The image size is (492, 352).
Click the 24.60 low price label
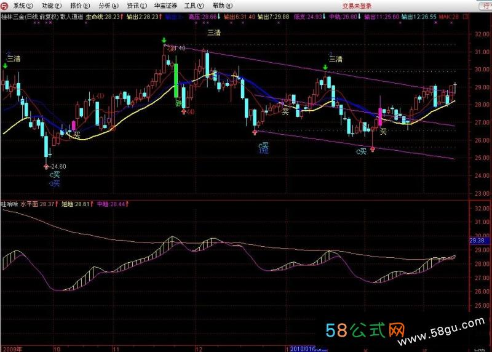point(58,166)
